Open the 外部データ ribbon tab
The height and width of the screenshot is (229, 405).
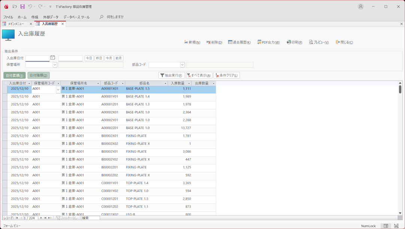(x=51, y=17)
